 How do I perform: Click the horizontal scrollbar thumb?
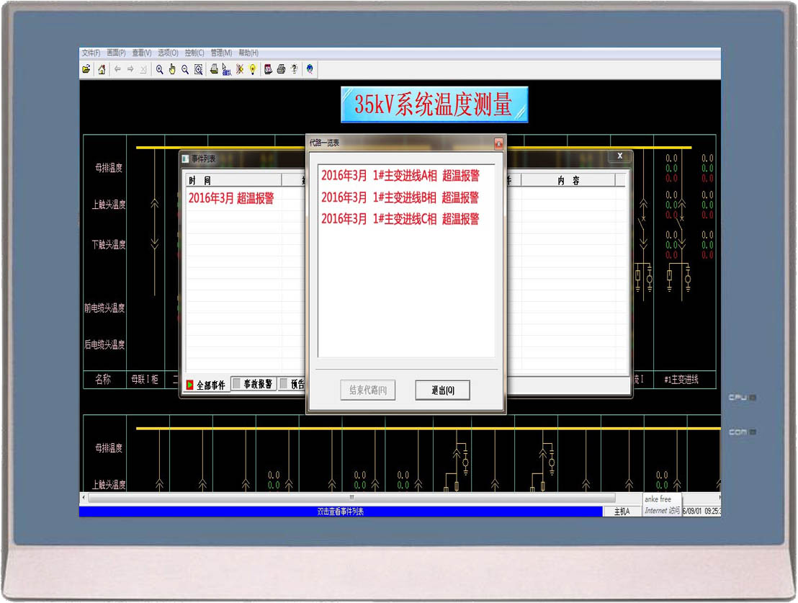pos(351,498)
